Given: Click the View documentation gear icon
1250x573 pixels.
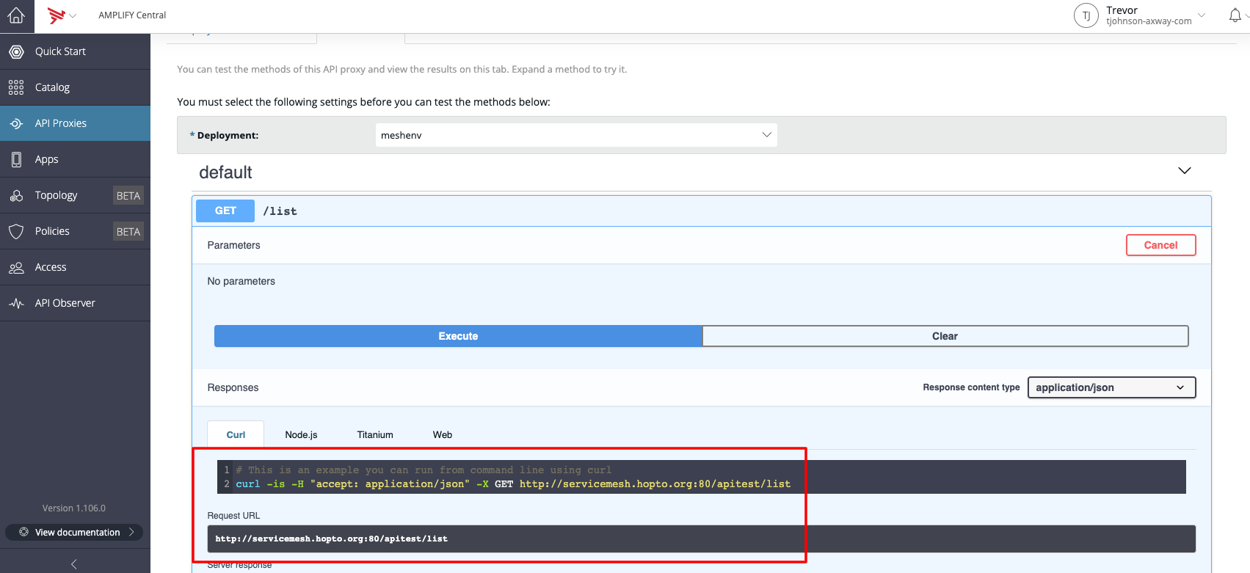Looking at the screenshot, I should coord(23,532).
